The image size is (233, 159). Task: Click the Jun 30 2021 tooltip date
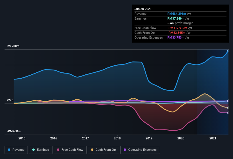143,9
